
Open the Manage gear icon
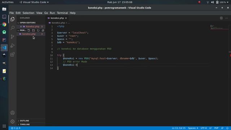pos(13,121)
